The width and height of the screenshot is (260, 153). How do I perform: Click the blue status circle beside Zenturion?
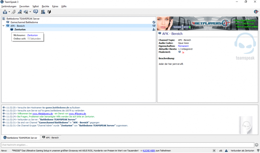tap(12, 29)
